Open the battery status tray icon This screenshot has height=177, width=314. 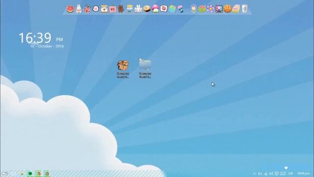tap(260, 174)
